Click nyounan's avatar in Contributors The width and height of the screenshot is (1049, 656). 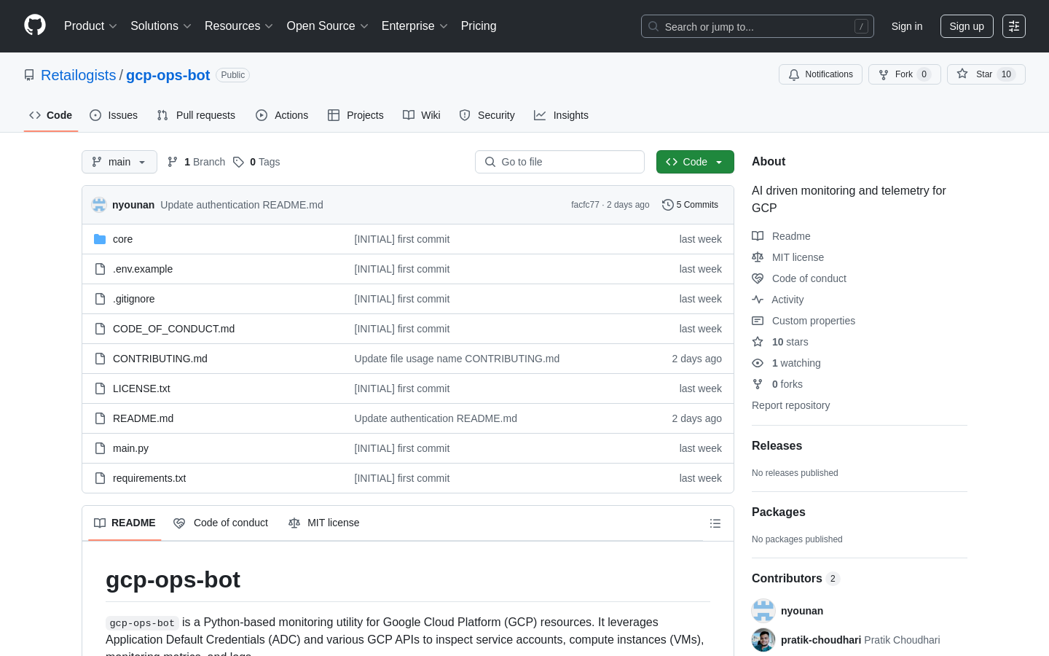pyautogui.click(x=763, y=611)
